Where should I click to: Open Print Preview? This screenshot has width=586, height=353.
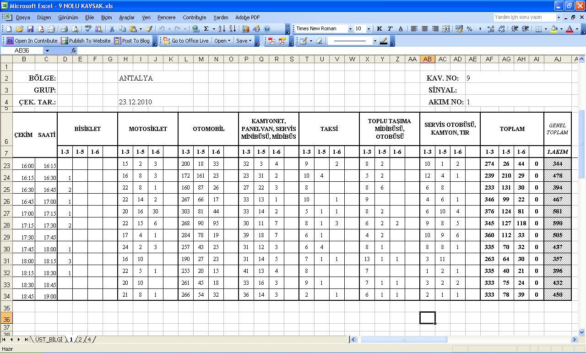coord(75,29)
